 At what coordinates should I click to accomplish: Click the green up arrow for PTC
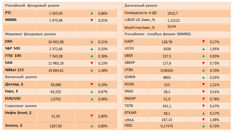91,13
